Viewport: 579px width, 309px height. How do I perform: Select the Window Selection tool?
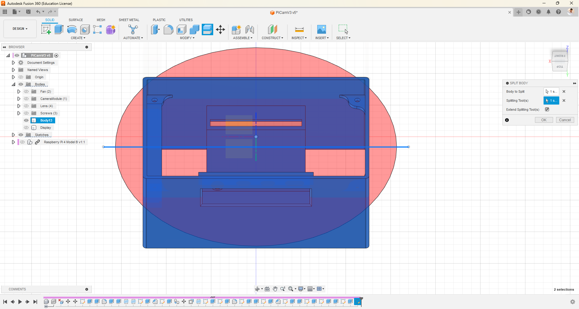343,29
